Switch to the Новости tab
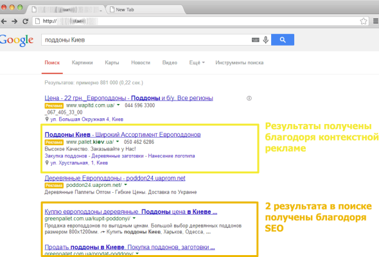Image resolution: width=379 pixels, height=257 pixels. [x=141, y=62]
